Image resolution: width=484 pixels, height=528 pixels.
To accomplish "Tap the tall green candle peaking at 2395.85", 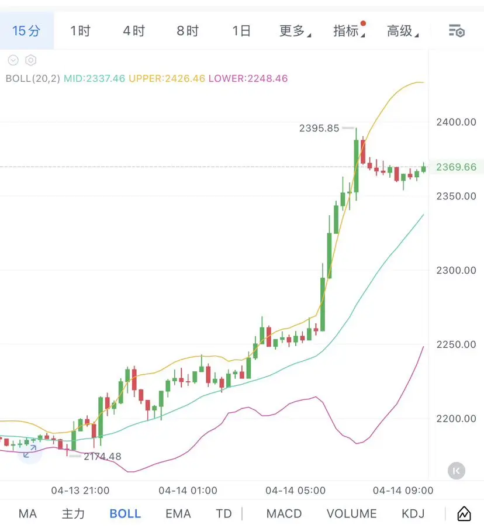I will (x=356, y=165).
